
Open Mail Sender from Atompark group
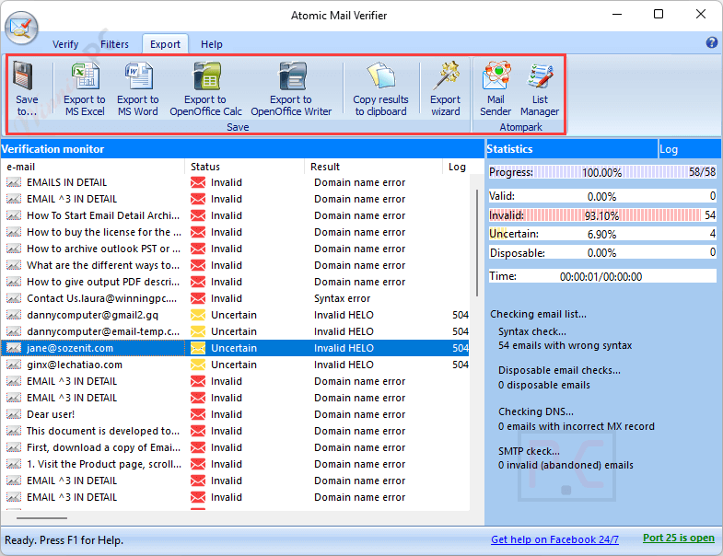click(496, 75)
